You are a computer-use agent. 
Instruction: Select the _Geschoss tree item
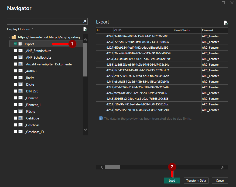32,125
